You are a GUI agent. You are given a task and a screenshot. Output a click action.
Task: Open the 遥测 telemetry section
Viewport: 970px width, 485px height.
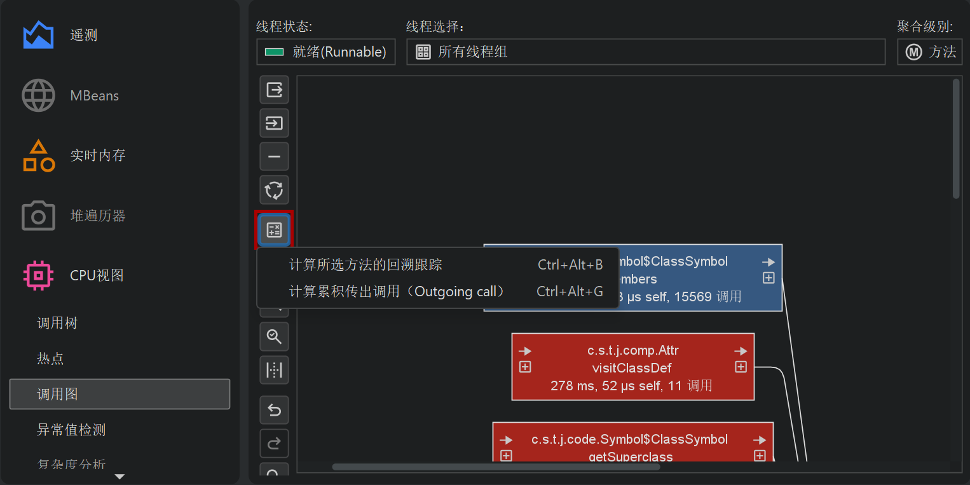click(x=120, y=35)
